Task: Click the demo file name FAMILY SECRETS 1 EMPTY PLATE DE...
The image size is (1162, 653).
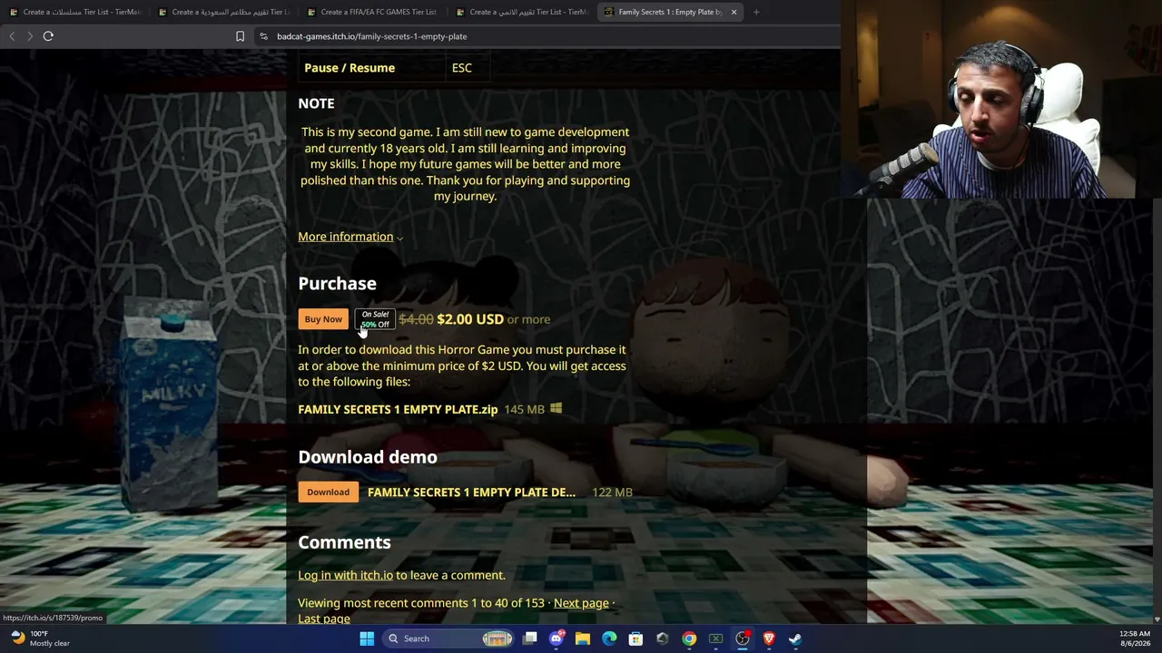Action: pyautogui.click(x=471, y=492)
